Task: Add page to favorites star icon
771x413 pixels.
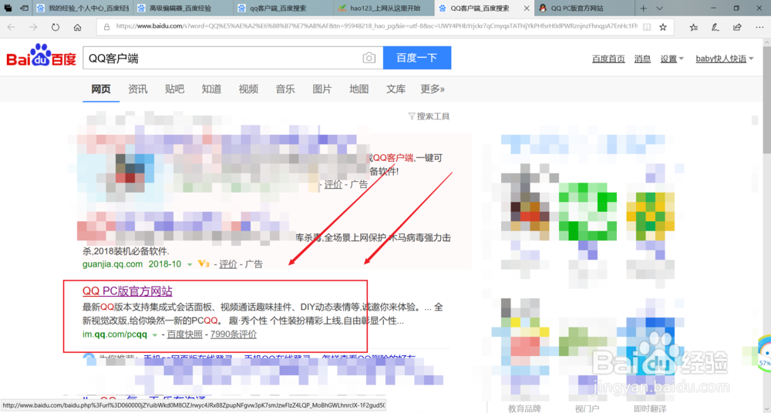Action: [x=663, y=27]
